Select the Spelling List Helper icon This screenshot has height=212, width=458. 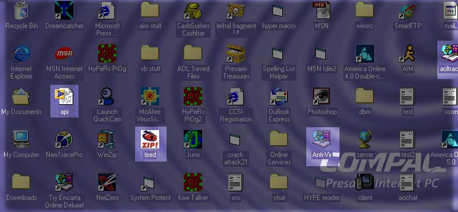click(x=278, y=54)
